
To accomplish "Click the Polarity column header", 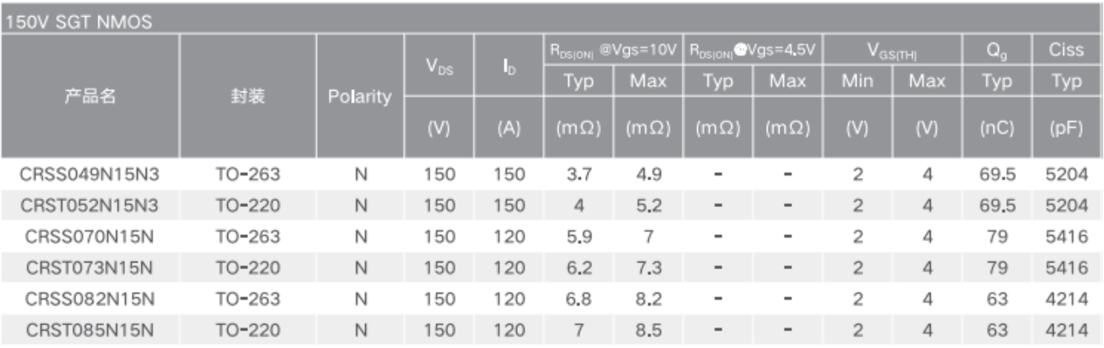I will 359,97.
